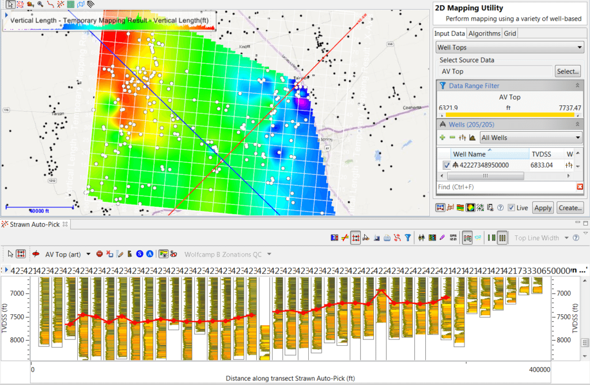Click the blue folded map icon

click(81, 4)
